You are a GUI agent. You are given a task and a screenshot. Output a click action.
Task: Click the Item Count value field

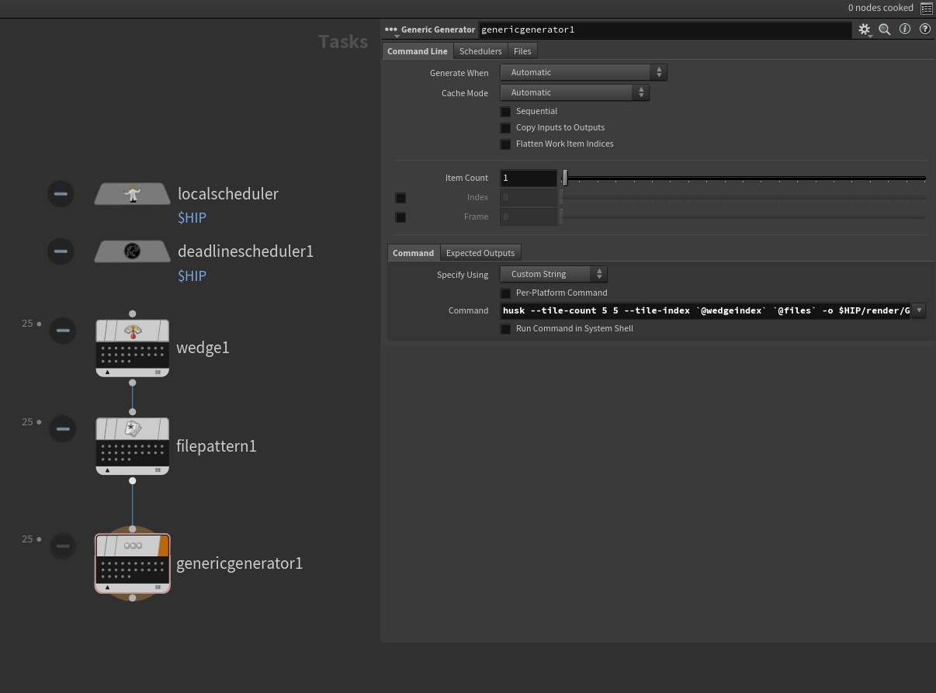(x=529, y=178)
